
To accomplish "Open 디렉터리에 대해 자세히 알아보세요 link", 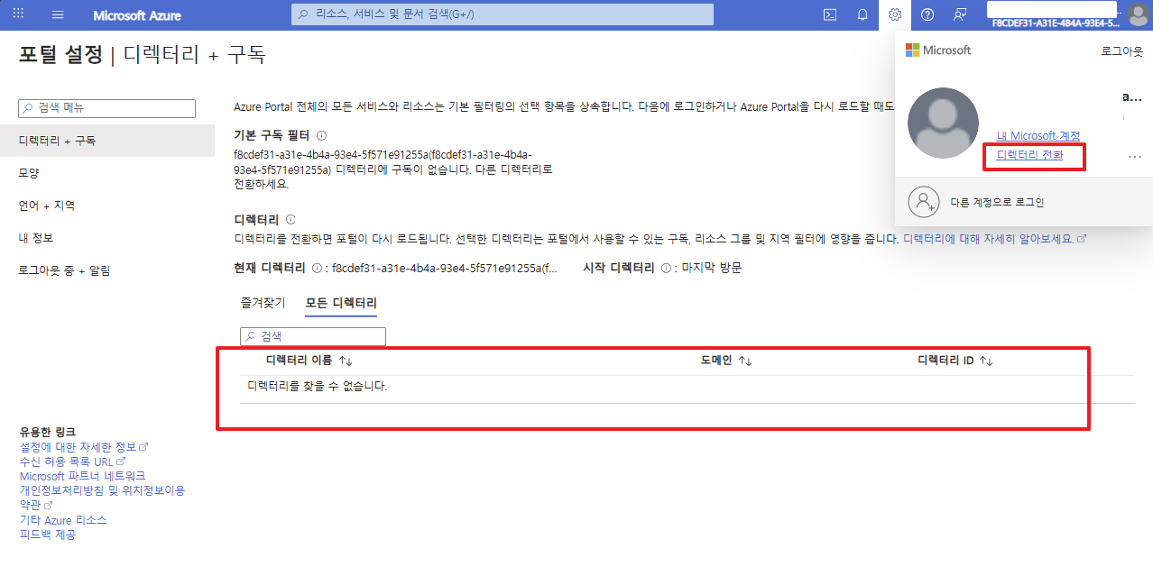I will [994, 239].
